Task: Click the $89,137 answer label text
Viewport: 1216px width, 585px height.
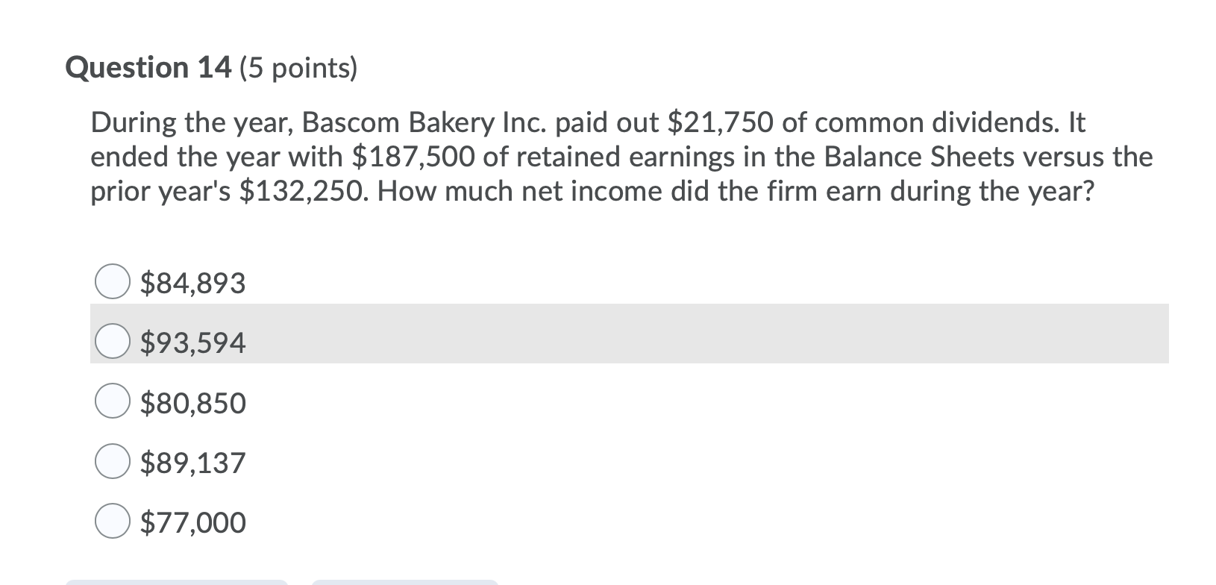Action: tap(192, 463)
